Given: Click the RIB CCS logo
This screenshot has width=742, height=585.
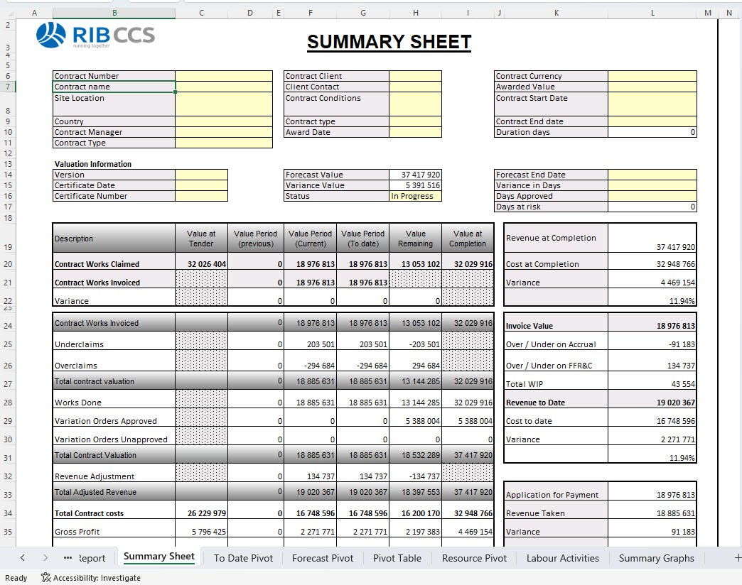Looking at the screenshot, I should [95, 35].
